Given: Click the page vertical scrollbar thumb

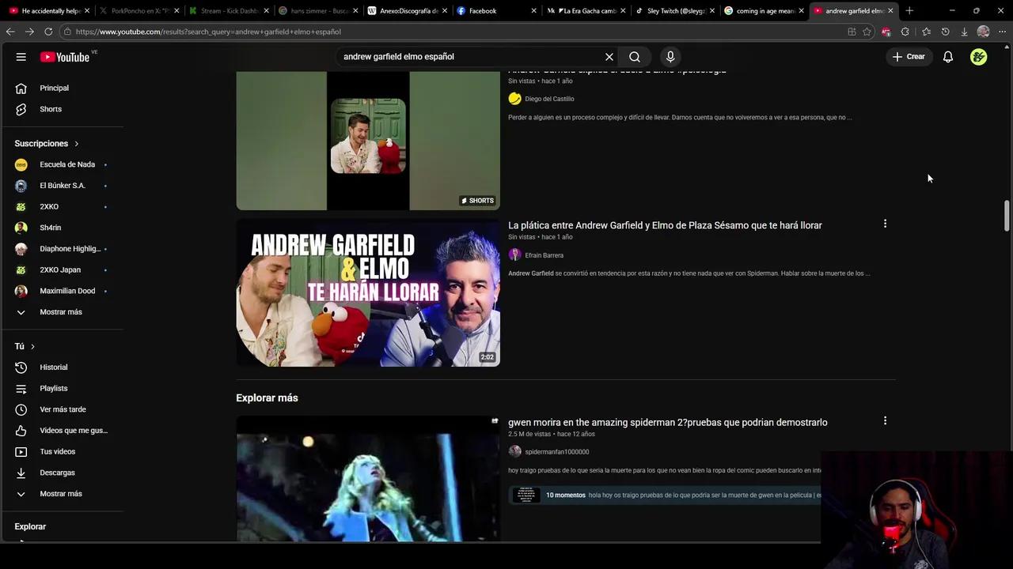Looking at the screenshot, I should pyautogui.click(x=1007, y=216).
